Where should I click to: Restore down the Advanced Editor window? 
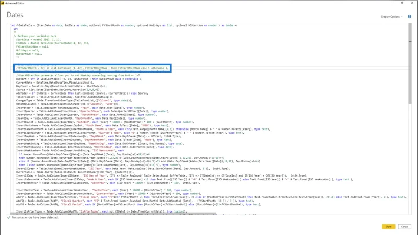(x=402, y=3)
